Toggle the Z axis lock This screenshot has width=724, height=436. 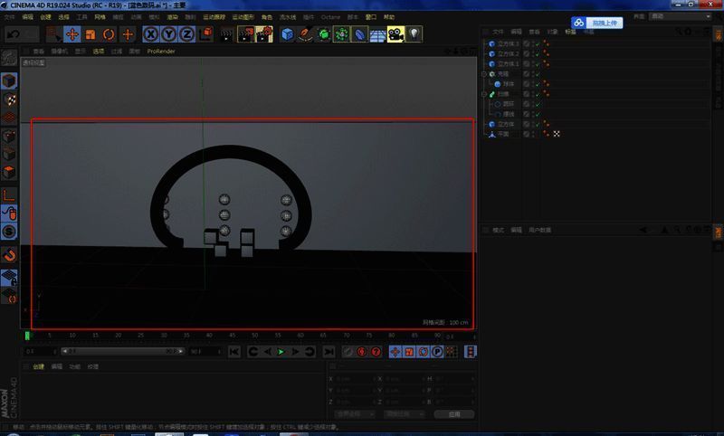click(x=186, y=34)
